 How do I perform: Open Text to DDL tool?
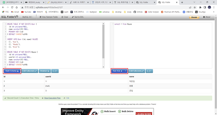[x=78, y=17]
